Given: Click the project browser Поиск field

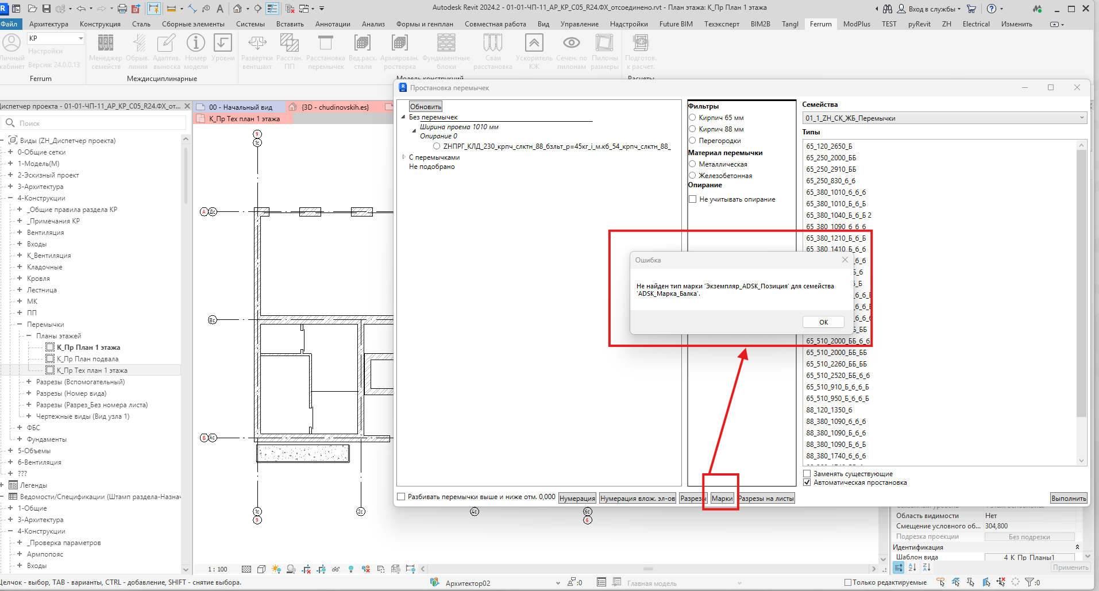Looking at the screenshot, I should [95, 123].
